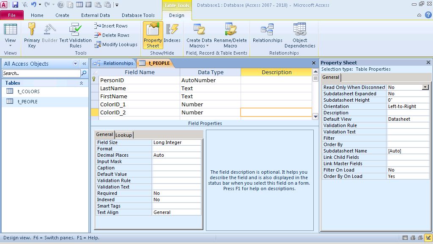This screenshot has height=244, width=433.
Task: Switch to Lookup tab in Field Properties
Action: pyautogui.click(x=124, y=135)
